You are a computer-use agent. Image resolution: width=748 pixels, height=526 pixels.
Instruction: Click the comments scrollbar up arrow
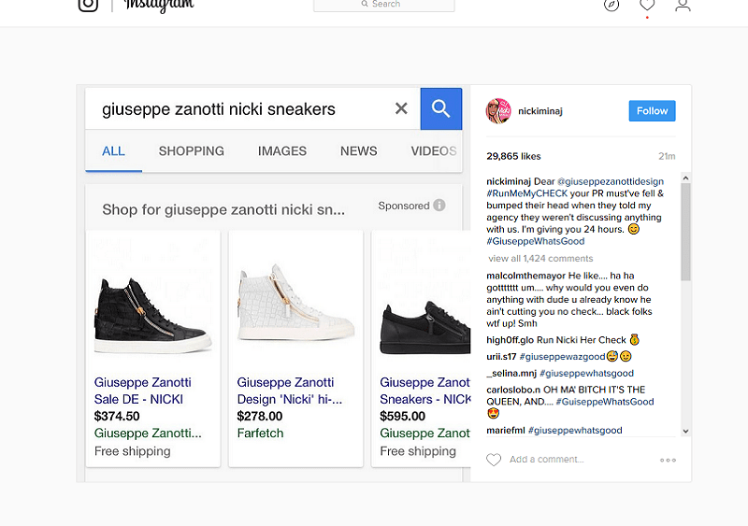click(x=685, y=178)
